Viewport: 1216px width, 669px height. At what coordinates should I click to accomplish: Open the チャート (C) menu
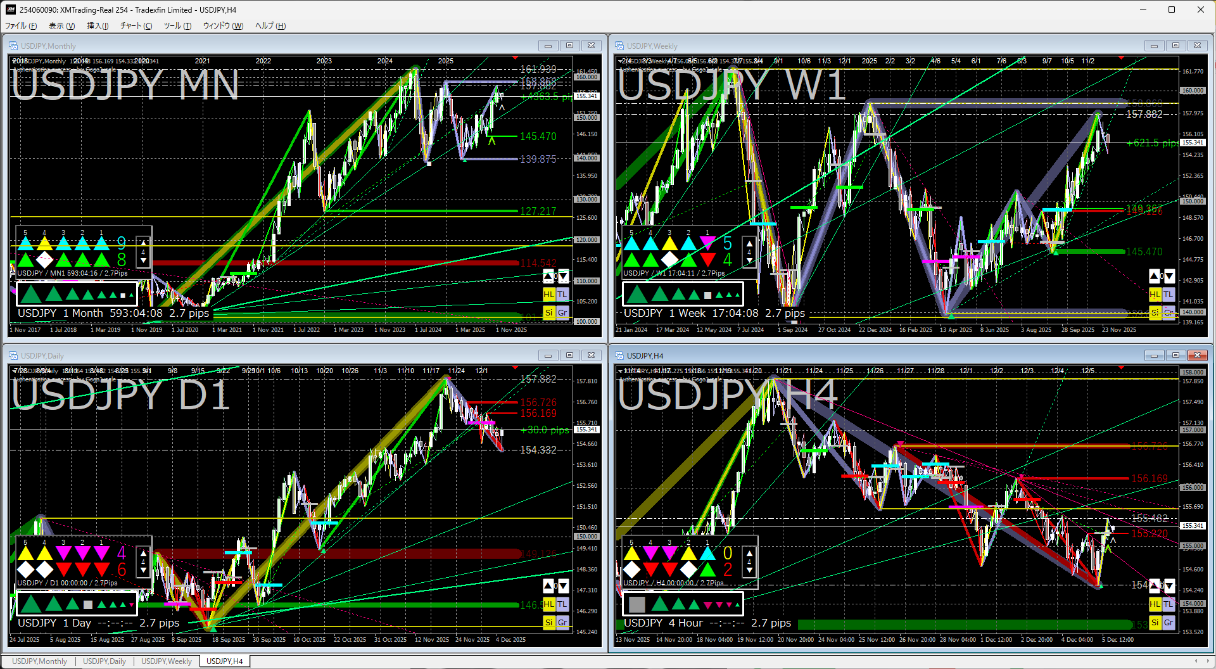[x=136, y=26]
